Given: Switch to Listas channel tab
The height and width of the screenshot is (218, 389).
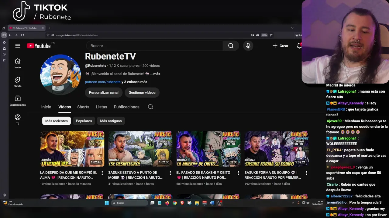Looking at the screenshot, I should coord(102,107).
